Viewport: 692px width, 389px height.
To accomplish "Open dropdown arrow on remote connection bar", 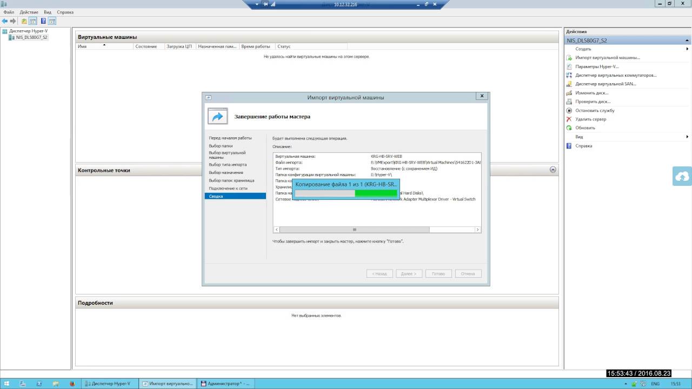I will pos(257,4).
